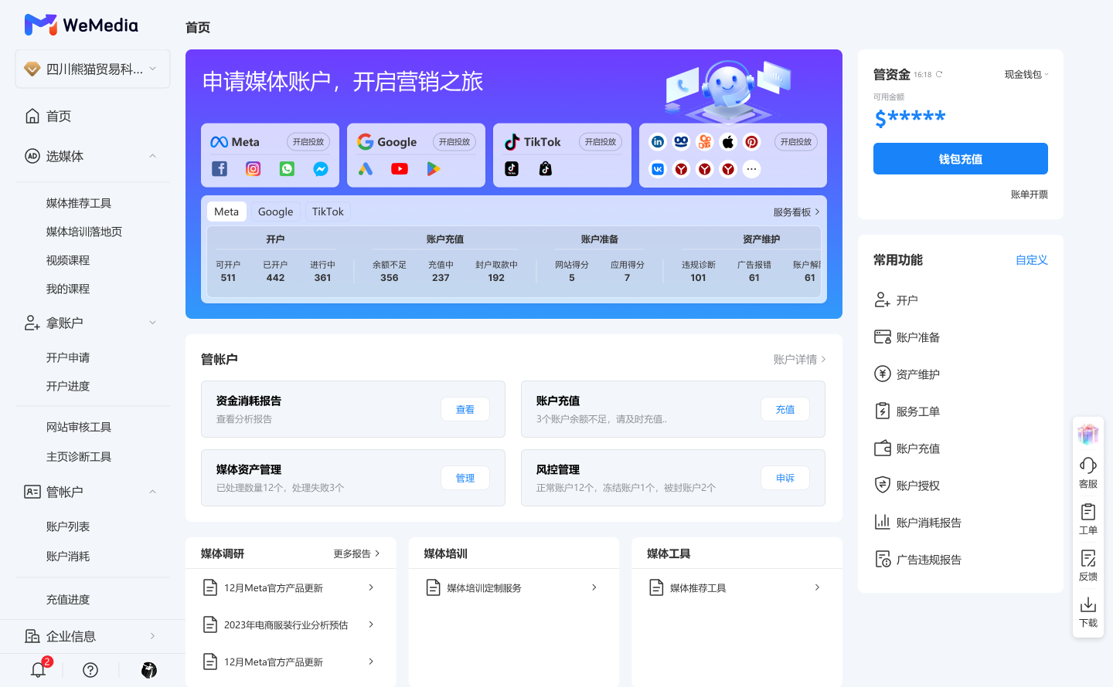Open 账户详情 link in 管帐户 card
The width and height of the screenshot is (1113, 687).
pyautogui.click(x=800, y=359)
